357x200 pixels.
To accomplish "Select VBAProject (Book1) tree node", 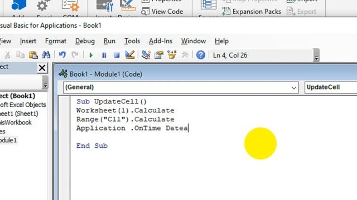I will [17, 96].
